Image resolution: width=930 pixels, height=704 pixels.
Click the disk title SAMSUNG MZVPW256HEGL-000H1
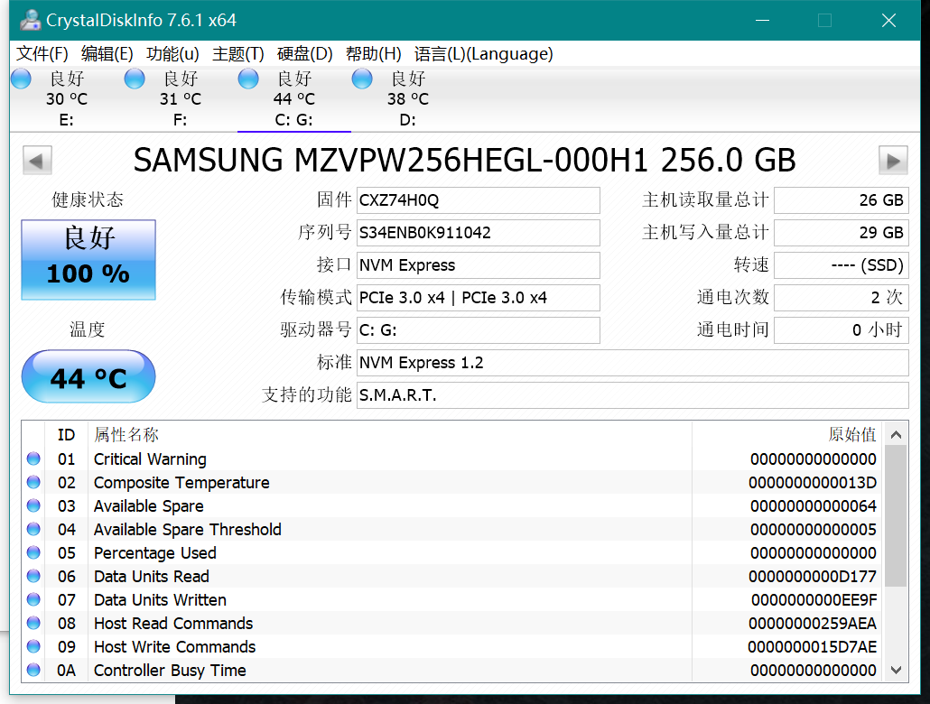[x=392, y=160]
